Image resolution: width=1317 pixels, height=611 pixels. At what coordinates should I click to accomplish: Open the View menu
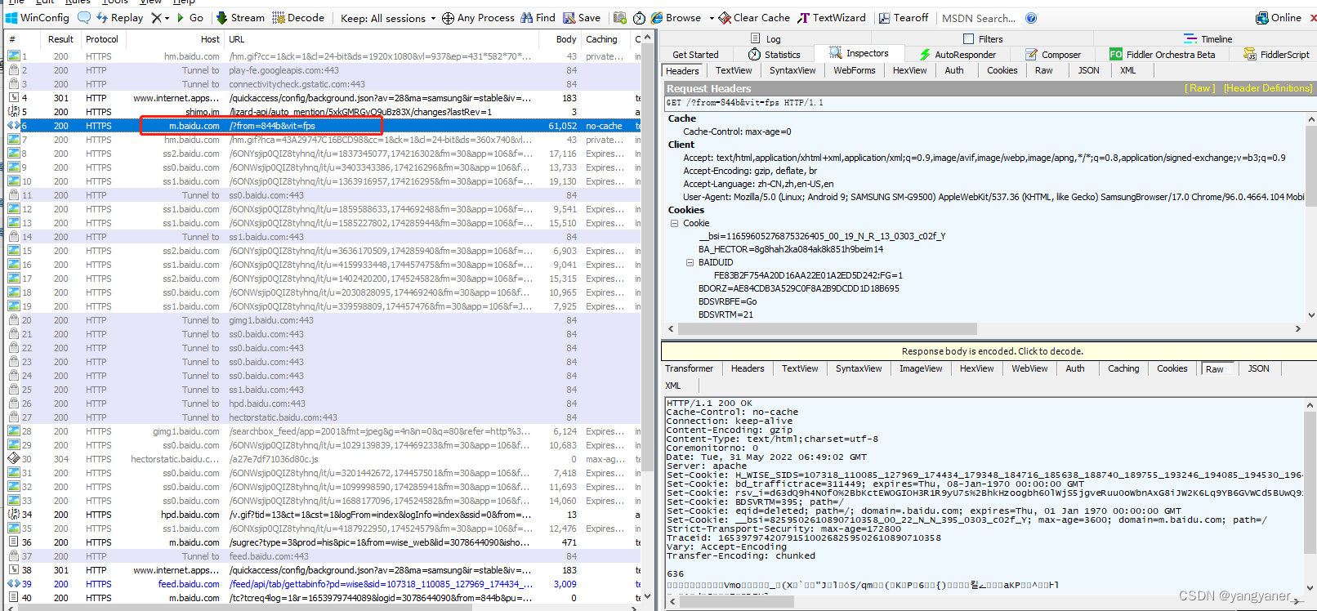[151, 2]
